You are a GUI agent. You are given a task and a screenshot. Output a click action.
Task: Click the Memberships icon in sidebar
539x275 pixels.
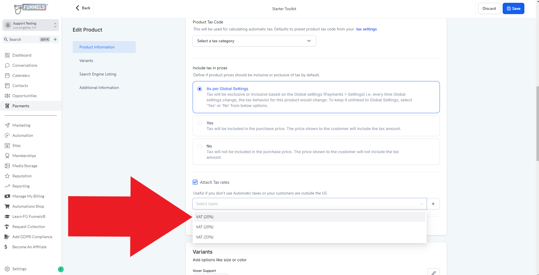(7, 156)
